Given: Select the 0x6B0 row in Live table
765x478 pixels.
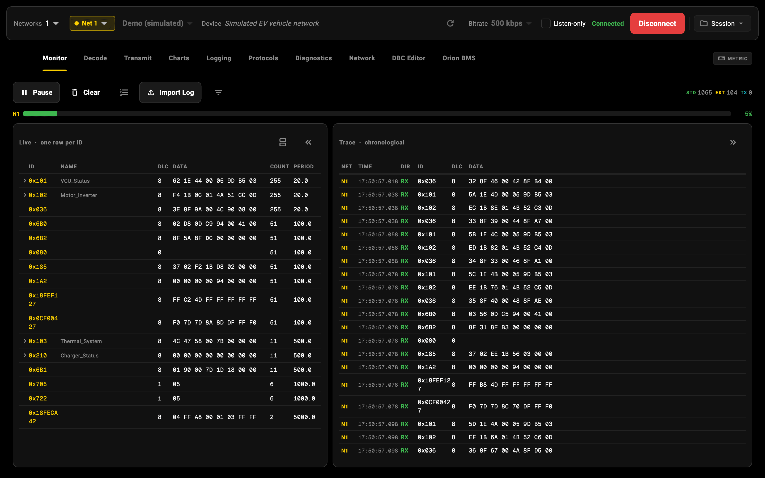Looking at the screenshot, I should coord(170,224).
